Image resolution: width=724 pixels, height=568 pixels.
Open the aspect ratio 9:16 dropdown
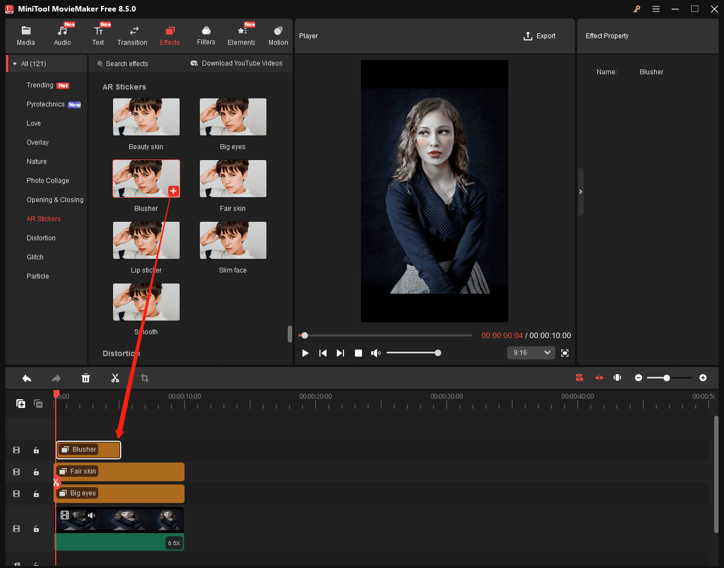[530, 352]
